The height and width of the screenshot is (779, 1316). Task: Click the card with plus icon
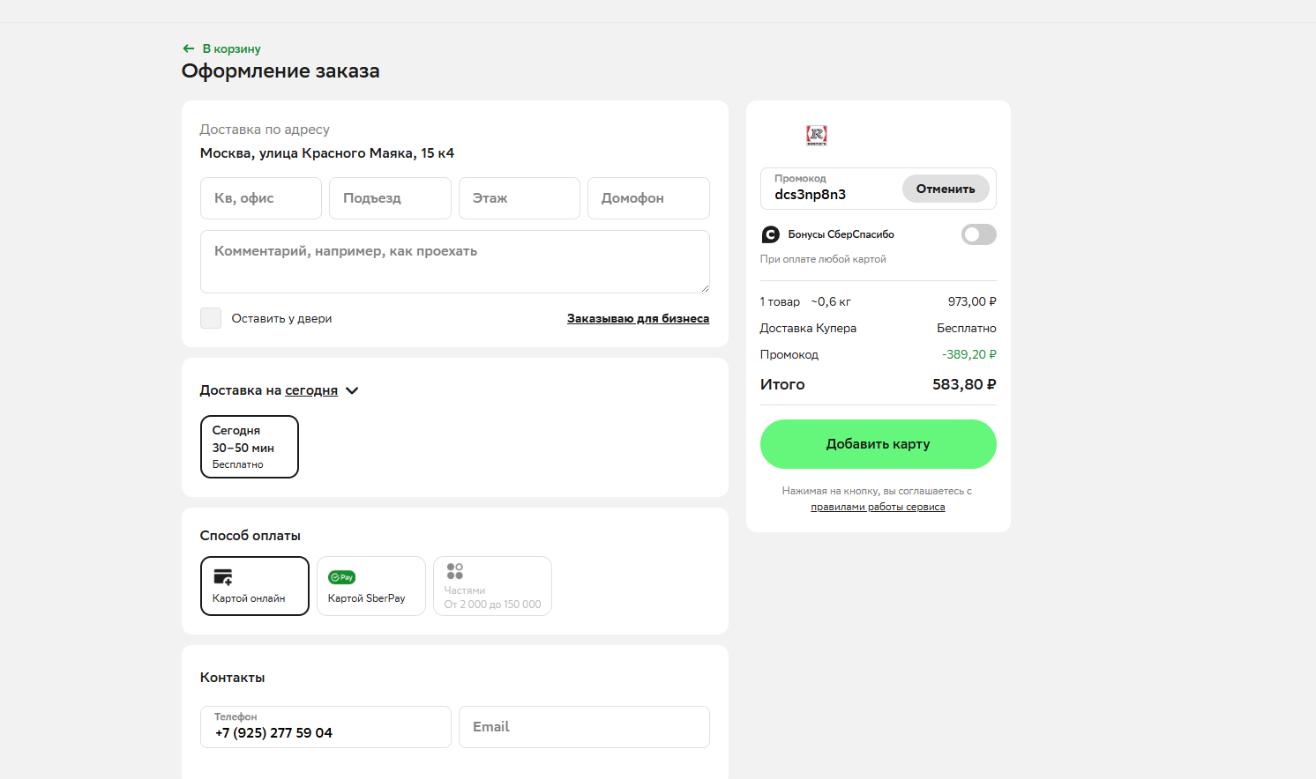(223, 577)
